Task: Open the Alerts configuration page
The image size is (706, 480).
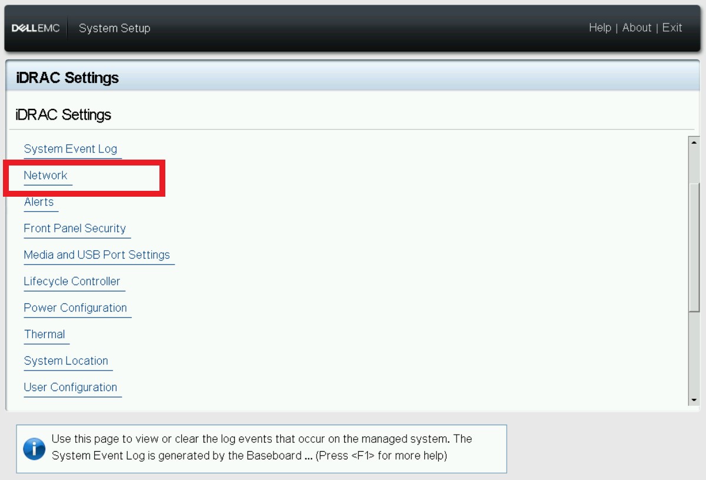Action: click(x=39, y=201)
